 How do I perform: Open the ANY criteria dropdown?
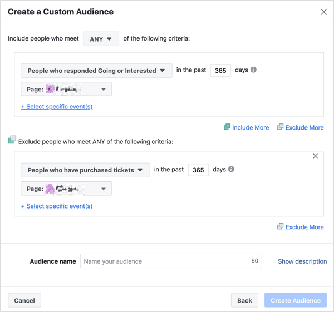[x=101, y=39]
